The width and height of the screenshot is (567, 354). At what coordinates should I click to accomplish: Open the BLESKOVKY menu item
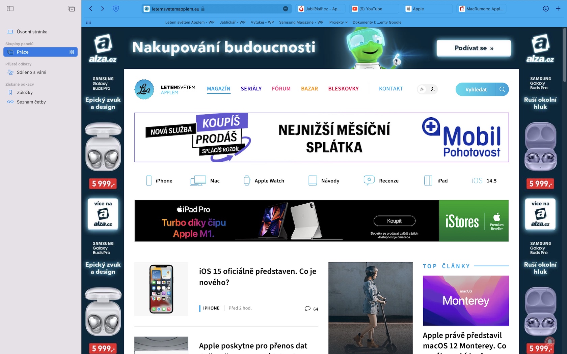[x=343, y=89]
